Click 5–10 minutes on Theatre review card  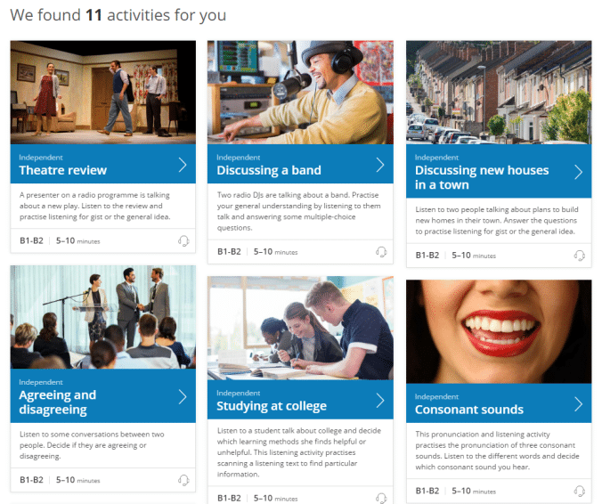coord(78,240)
